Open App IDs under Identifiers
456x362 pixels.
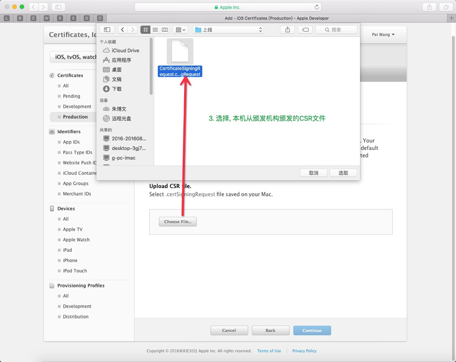click(71, 142)
